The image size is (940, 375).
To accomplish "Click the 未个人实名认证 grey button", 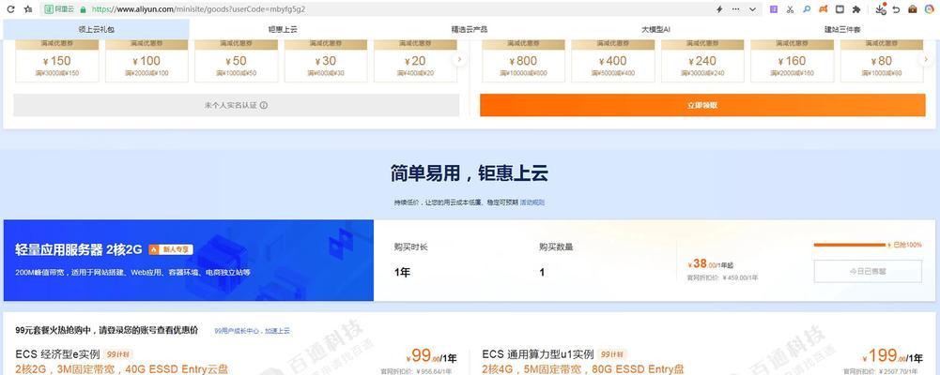I will (237, 105).
